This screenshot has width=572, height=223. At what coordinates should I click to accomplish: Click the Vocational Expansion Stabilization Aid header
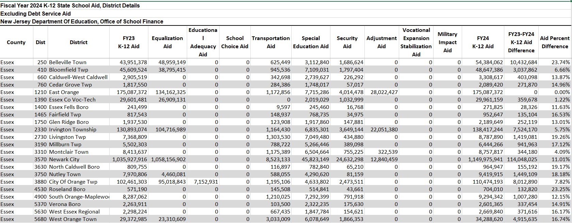[416, 42]
